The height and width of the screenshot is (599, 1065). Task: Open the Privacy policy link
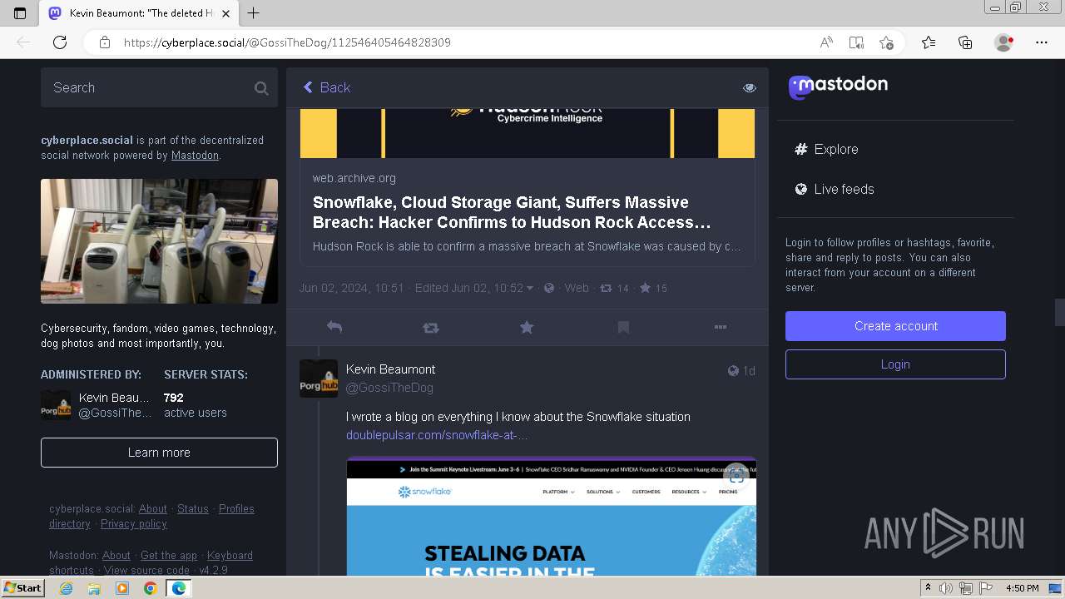coord(134,524)
